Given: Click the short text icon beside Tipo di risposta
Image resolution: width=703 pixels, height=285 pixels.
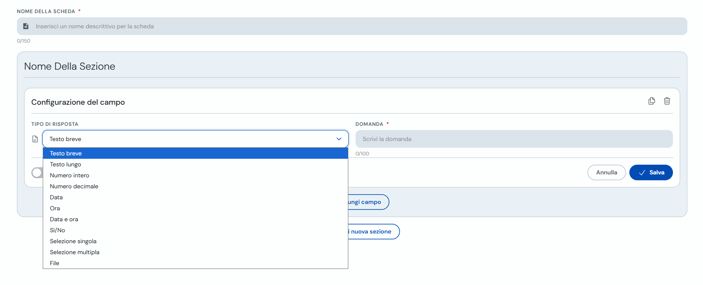Looking at the screenshot, I should 35,139.
